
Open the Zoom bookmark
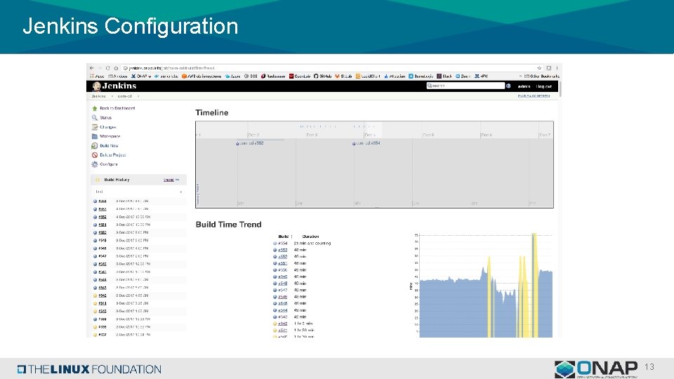[x=463, y=76]
